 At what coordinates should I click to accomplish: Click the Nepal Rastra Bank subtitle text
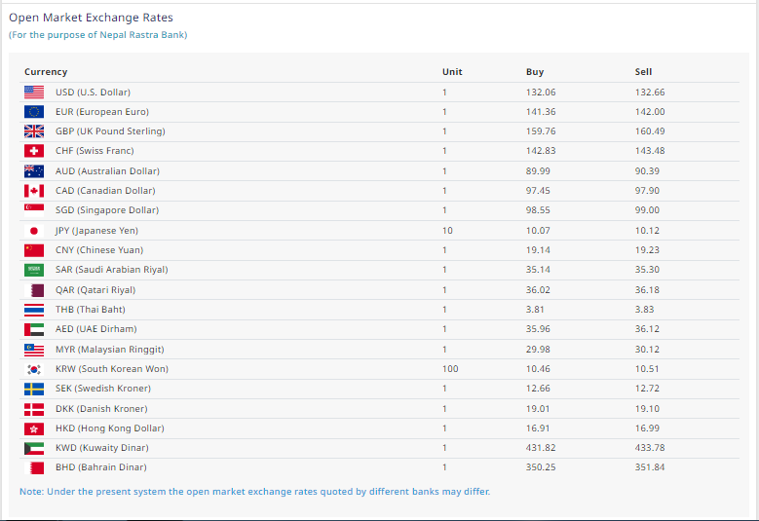[x=97, y=35]
